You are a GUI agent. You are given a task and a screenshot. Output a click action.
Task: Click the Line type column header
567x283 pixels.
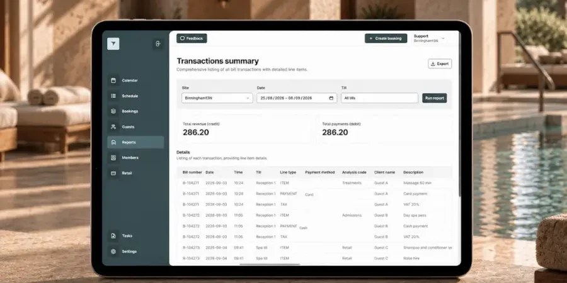288,172
